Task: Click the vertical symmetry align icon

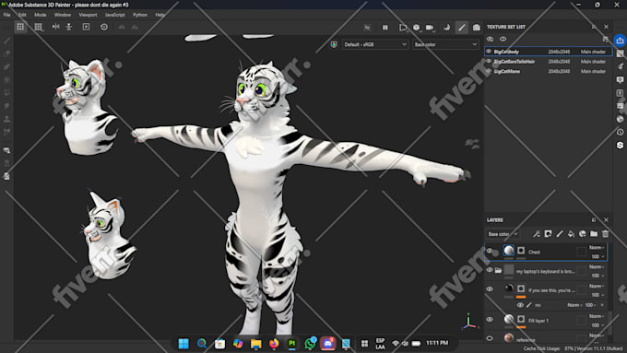Action: point(69,27)
